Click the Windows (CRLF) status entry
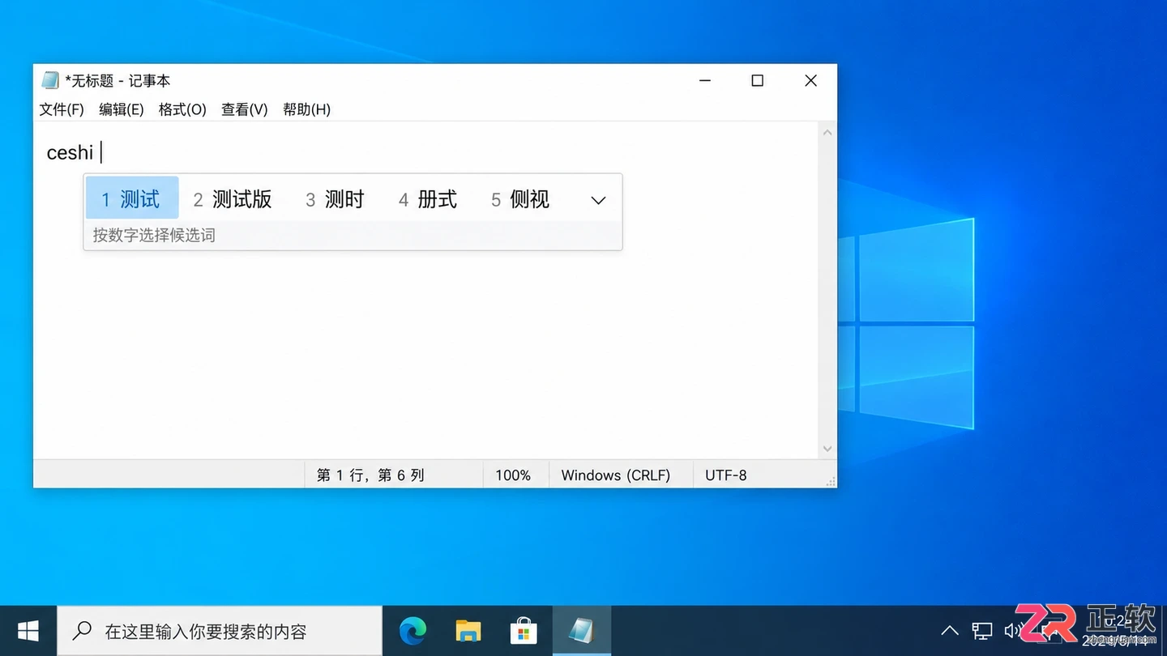 [616, 475]
